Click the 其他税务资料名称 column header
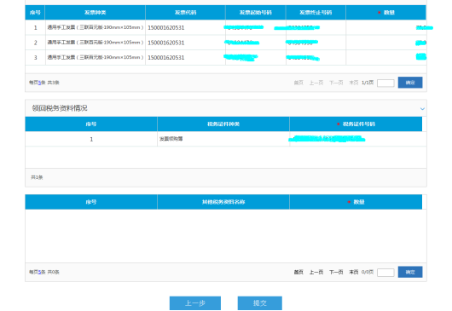The width and height of the screenshot is (452, 311). (x=223, y=202)
